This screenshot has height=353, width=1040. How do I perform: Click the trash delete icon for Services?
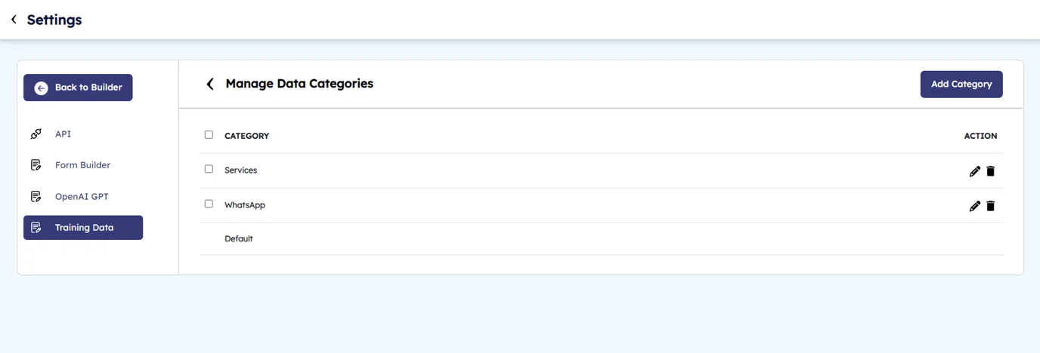[x=991, y=171]
